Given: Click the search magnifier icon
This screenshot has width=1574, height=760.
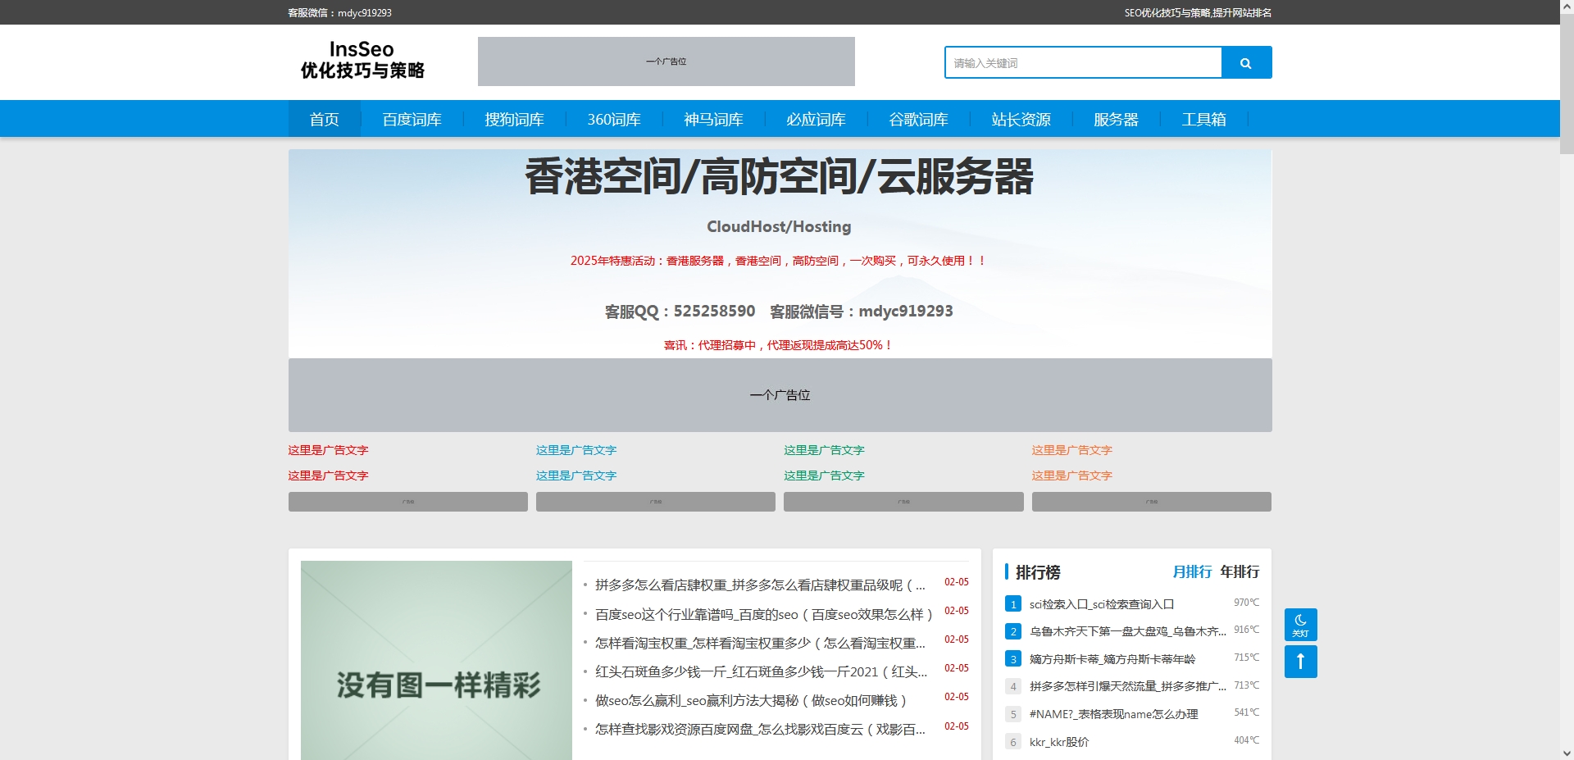Looking at the screenshot, I should click(1245, 61).
